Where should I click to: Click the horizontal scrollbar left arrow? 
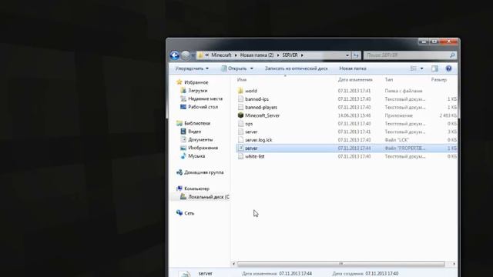pos(233,264)
